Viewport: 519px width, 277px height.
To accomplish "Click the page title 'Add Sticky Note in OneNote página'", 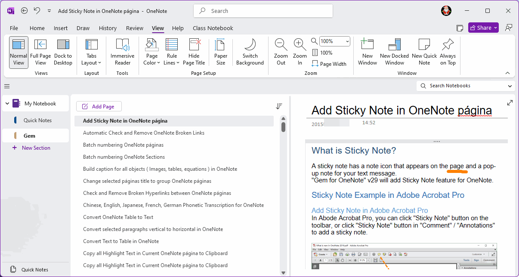I will coord(402,110).
